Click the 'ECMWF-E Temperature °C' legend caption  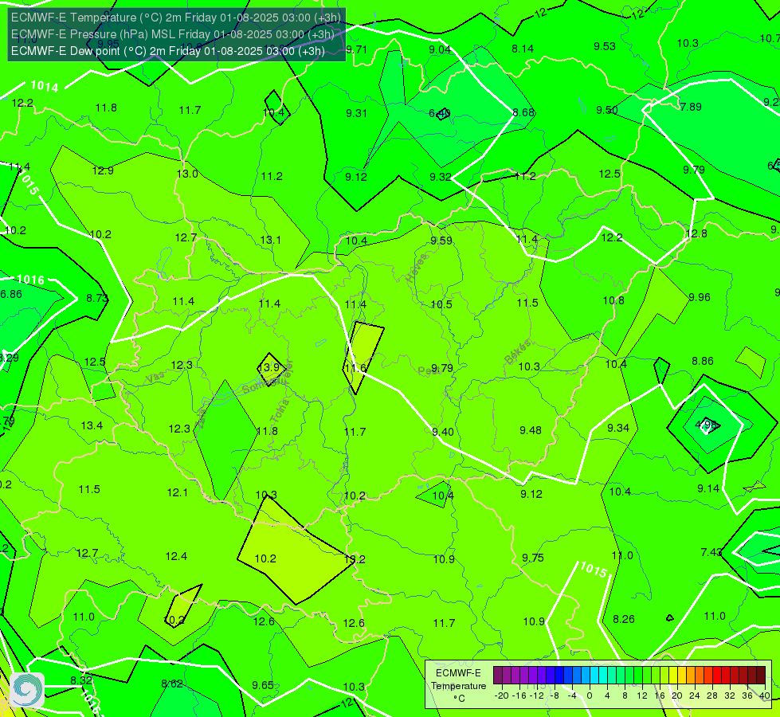pos(458,686)
